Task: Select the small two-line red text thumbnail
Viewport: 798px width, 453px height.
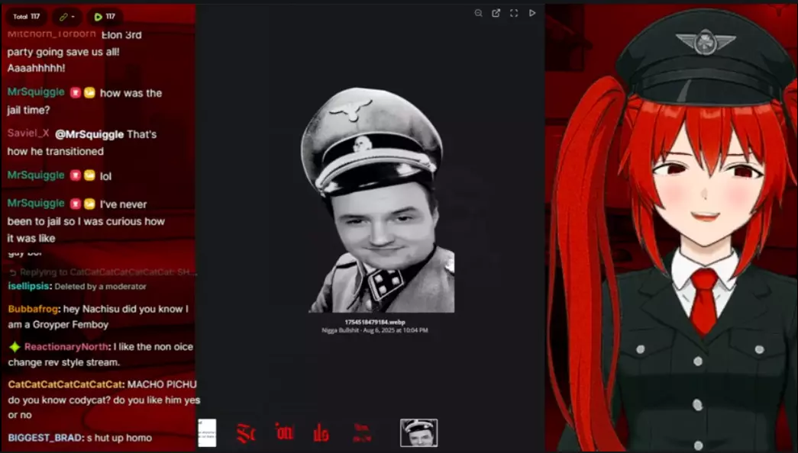Action: (x=362, y=432)
